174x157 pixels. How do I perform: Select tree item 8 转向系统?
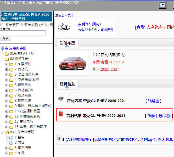pos(23,101)
